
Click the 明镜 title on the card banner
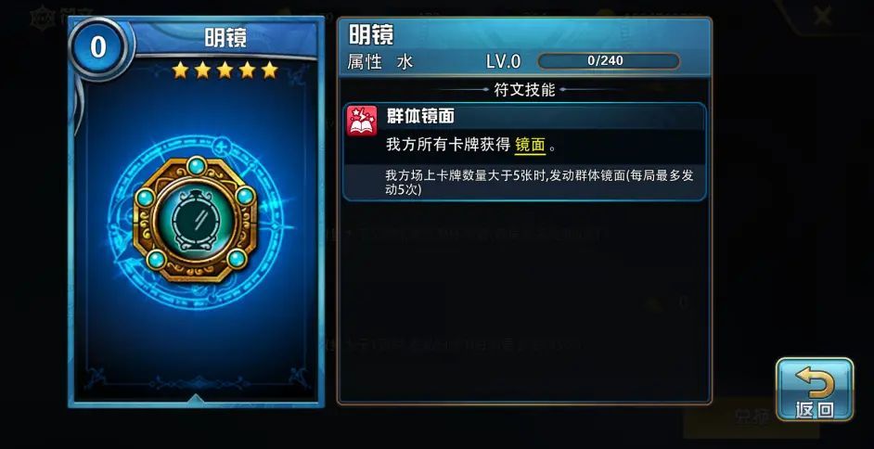click(225, 38)
